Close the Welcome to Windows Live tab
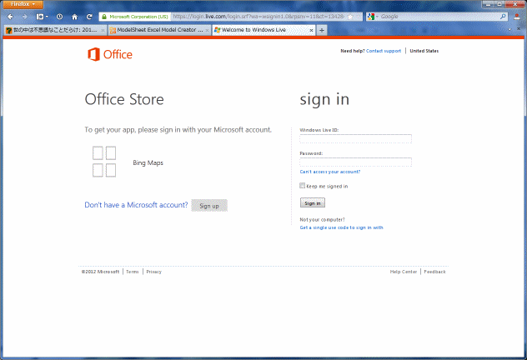Viewport: 527px width, 360px height. 311,30
